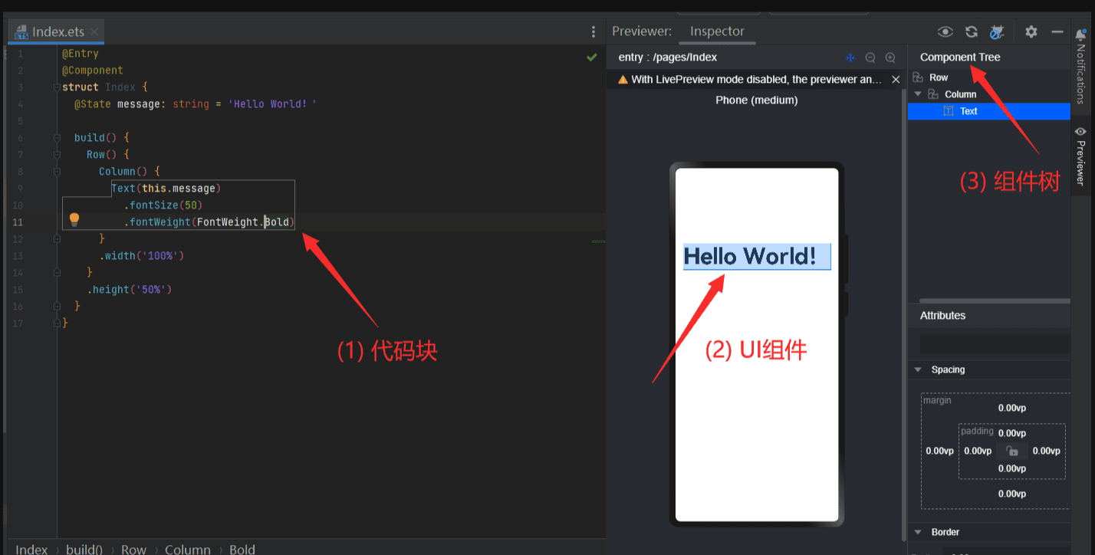This screenshot has width=1095, height=555.
Task: Open the Notifications bell sidebar
Action: pyautogui.click(x=1080, y=34)
